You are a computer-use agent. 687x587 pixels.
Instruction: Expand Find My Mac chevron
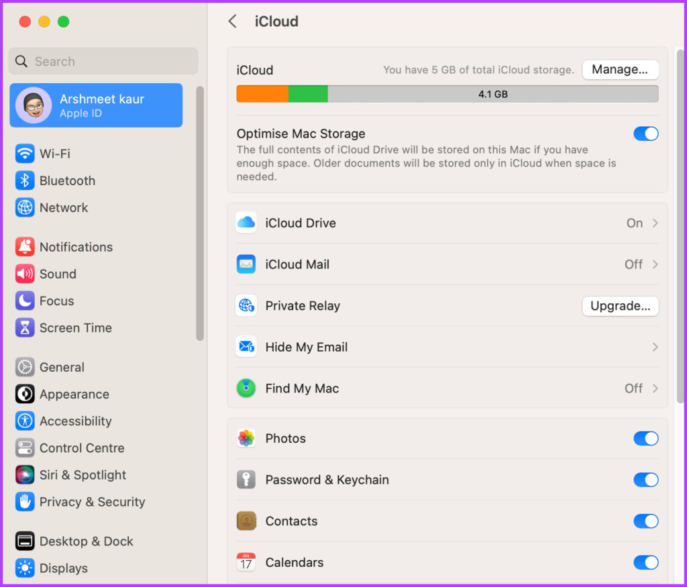[x=655, y=388]
